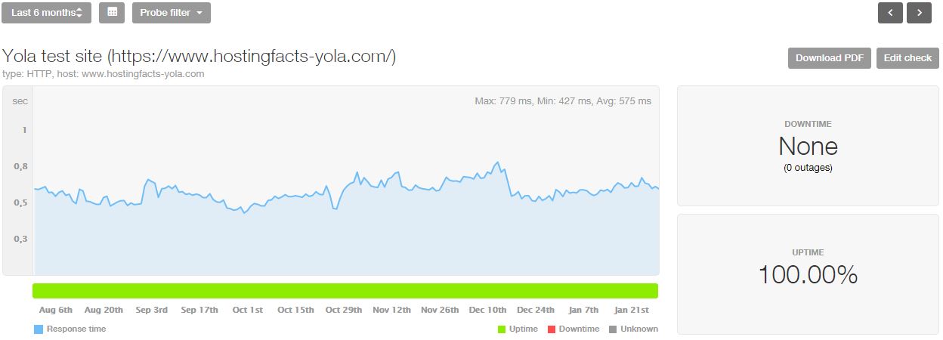
Task: Go to previous period arrow
Action: click(x=890, y=13)
